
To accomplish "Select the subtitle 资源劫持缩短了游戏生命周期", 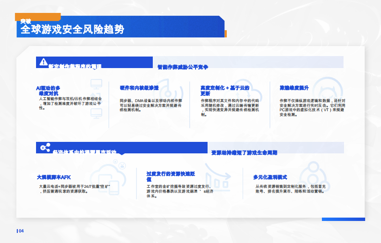I will (244, 153).
